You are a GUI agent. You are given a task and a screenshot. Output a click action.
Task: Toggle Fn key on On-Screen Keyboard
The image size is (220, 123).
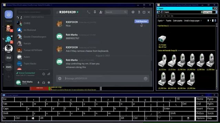pyautogui.click(x=8, y=118)
